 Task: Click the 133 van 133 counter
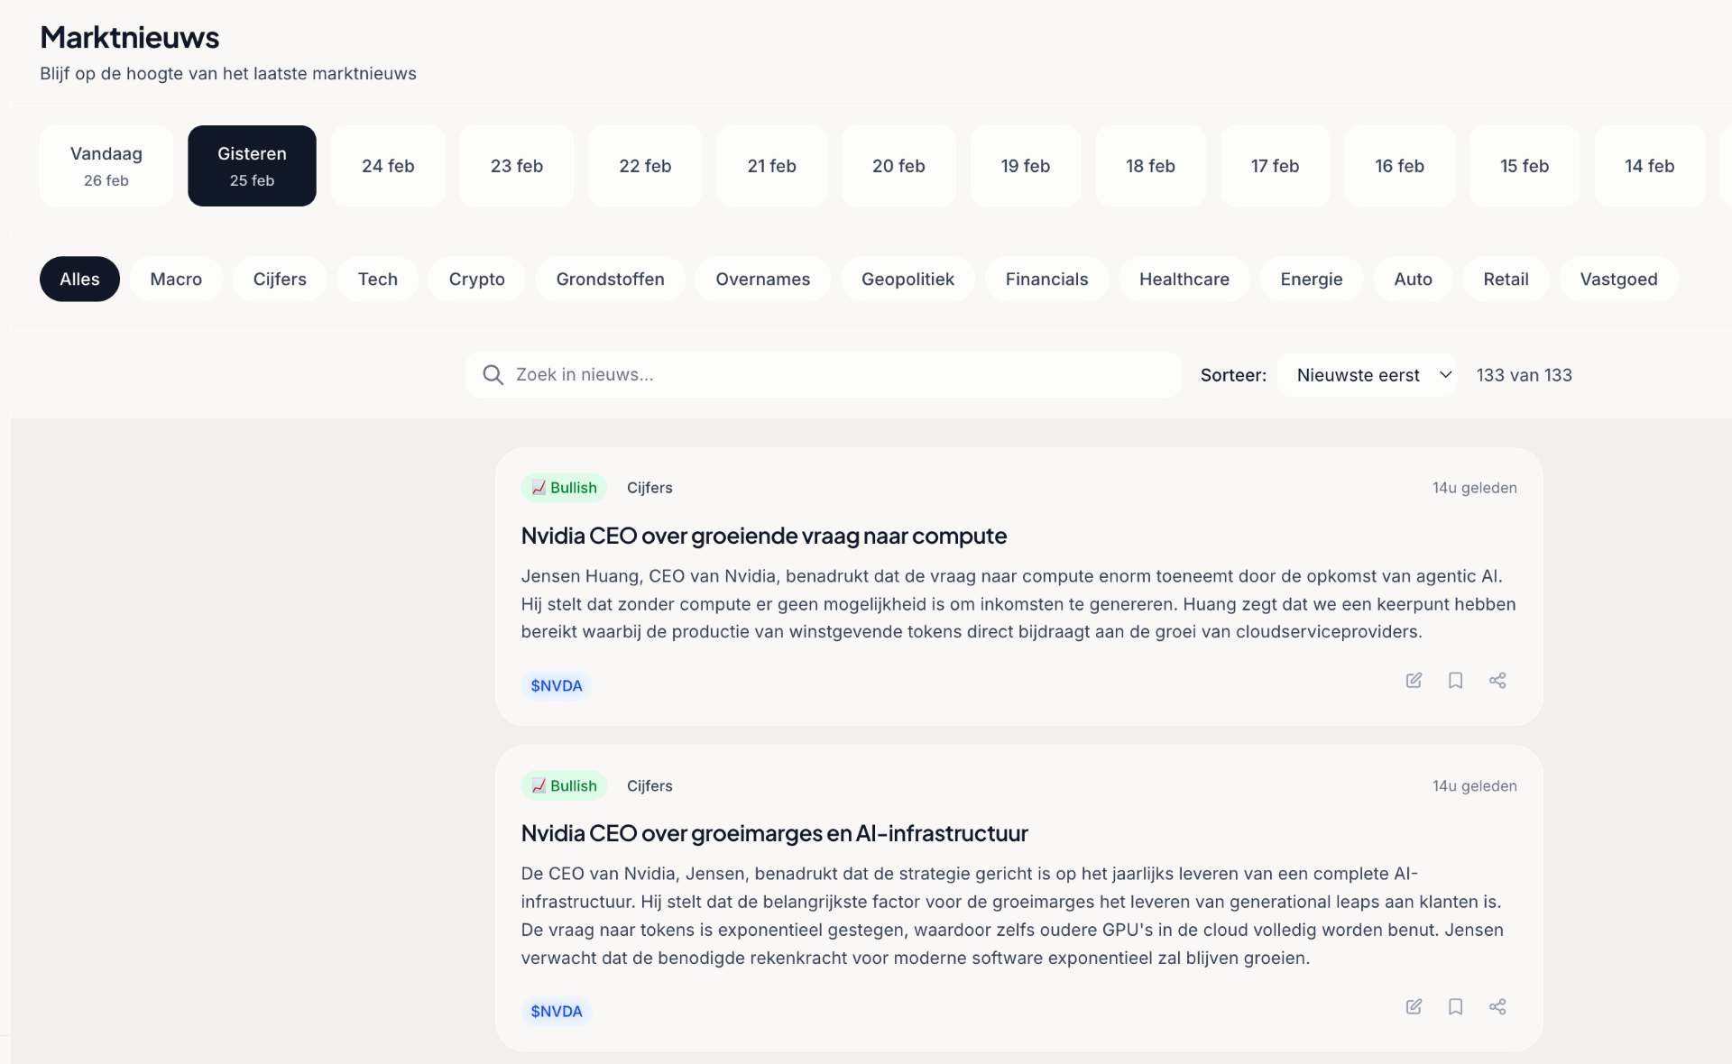tap(1524, 374)
